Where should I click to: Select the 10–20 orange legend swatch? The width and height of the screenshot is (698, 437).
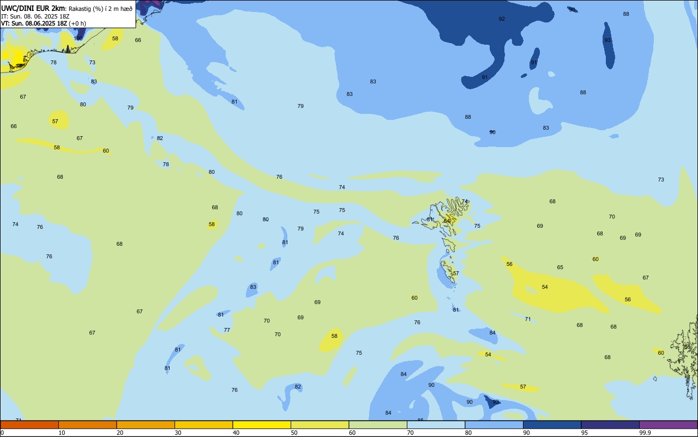coord(87,424)
